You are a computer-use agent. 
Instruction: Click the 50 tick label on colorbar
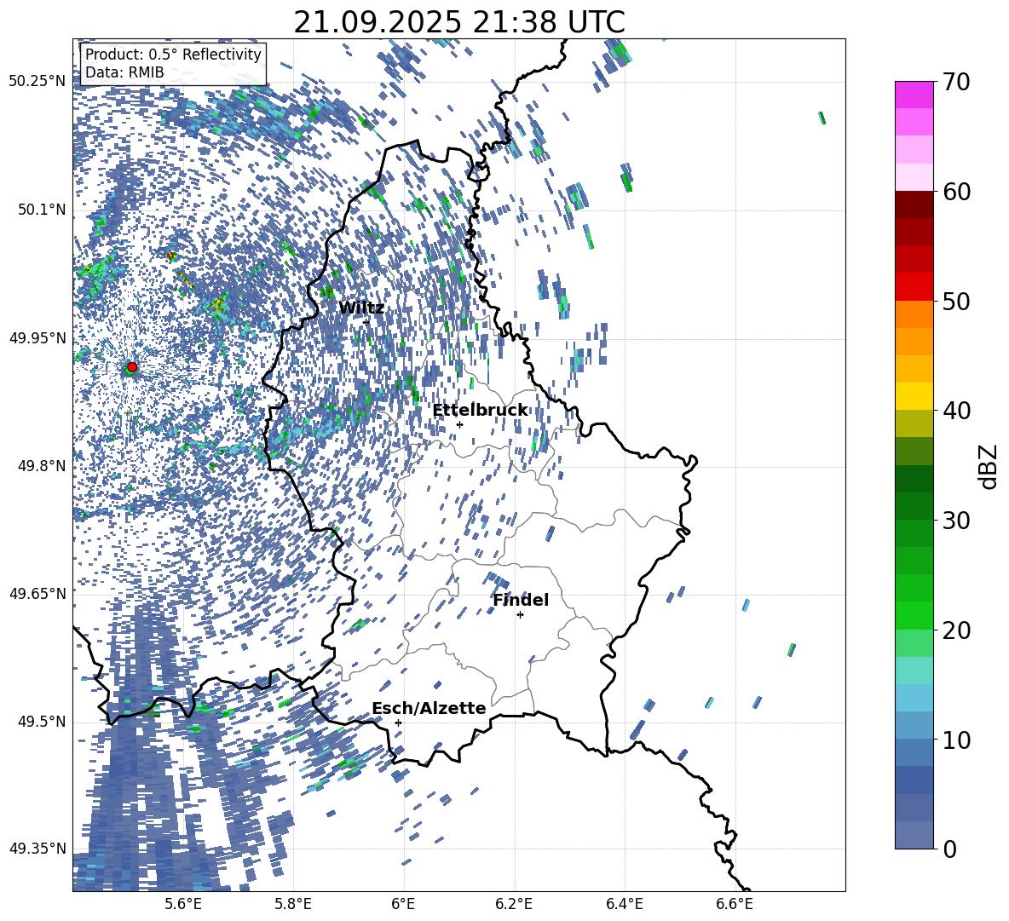coord(956,302)
